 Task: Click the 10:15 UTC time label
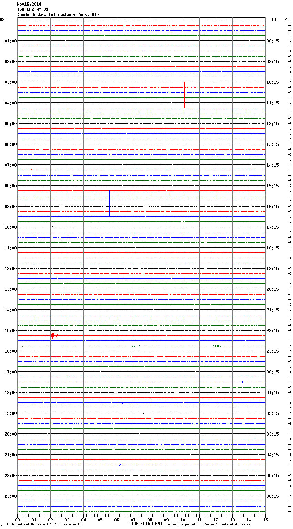pos(273,82)
